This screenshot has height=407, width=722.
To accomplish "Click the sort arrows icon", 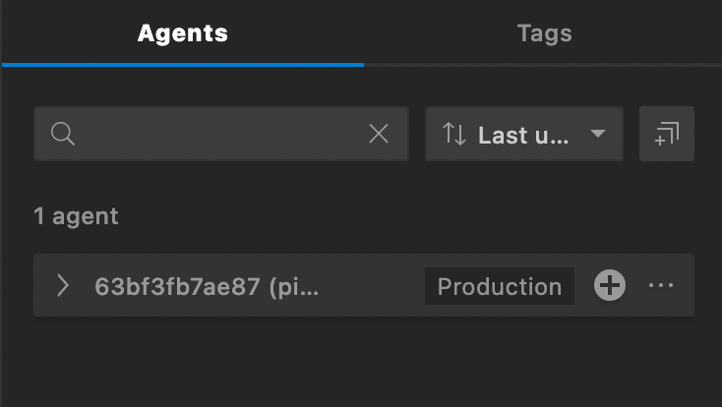I will click(x=453, y=135).
